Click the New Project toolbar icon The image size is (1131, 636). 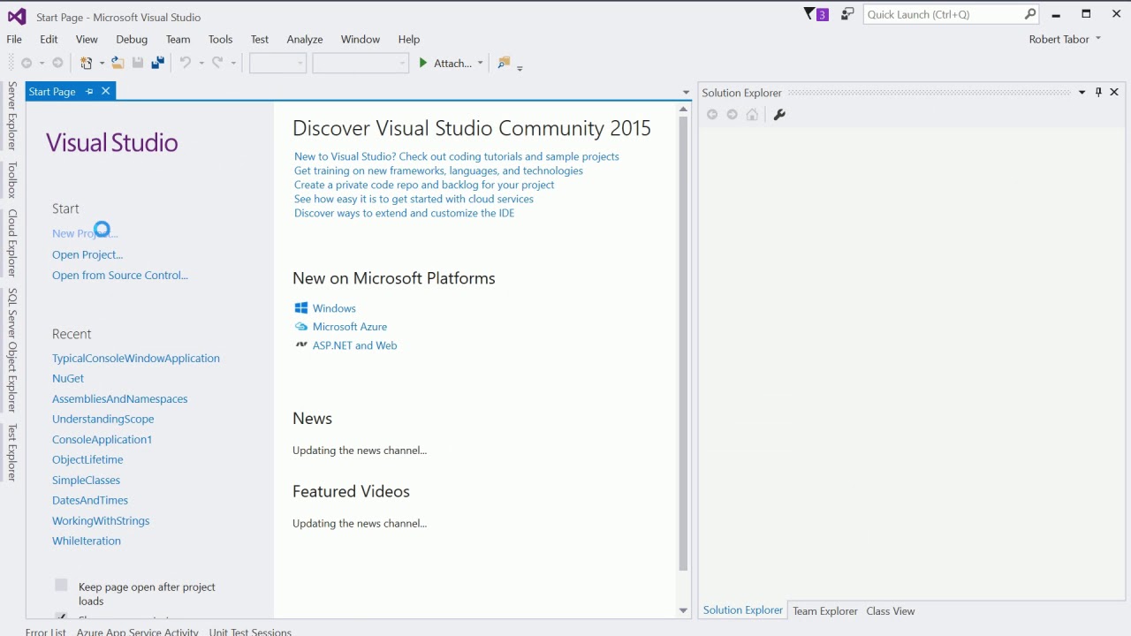pos(86,63)
